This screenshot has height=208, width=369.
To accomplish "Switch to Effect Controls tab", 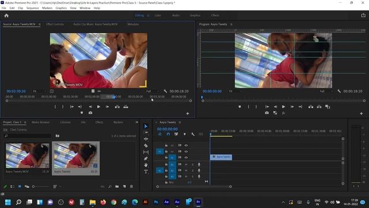I will (55, 24).
